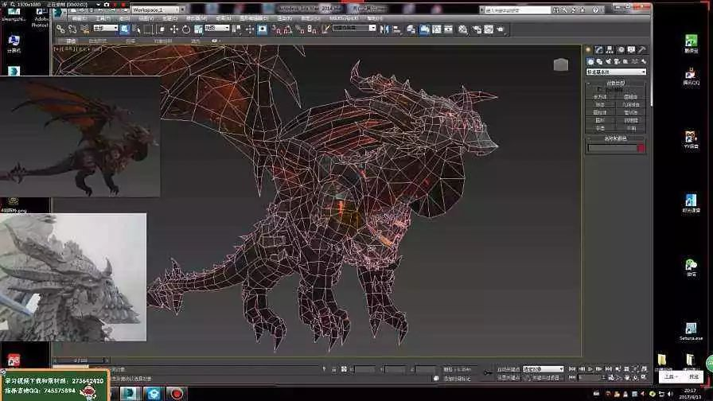The image size is (713, 401).
Task: Toggle Absolute/Offset transform type-in mode
Action: click(344, 369)
